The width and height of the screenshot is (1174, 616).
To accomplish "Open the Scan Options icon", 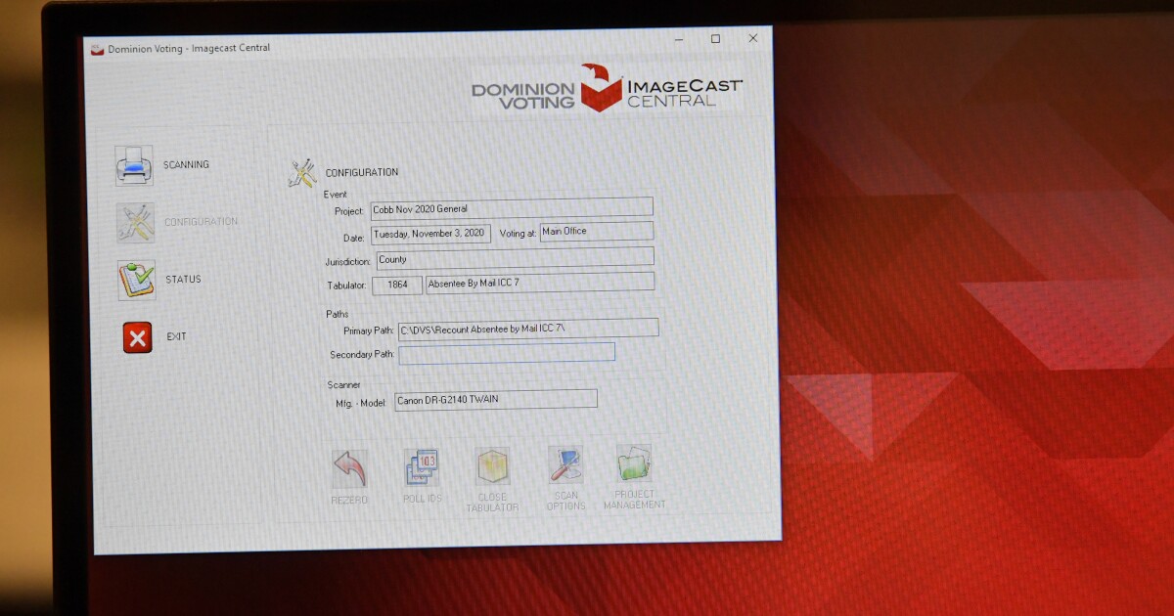I will pyautogui.click(x=565, y=465).
